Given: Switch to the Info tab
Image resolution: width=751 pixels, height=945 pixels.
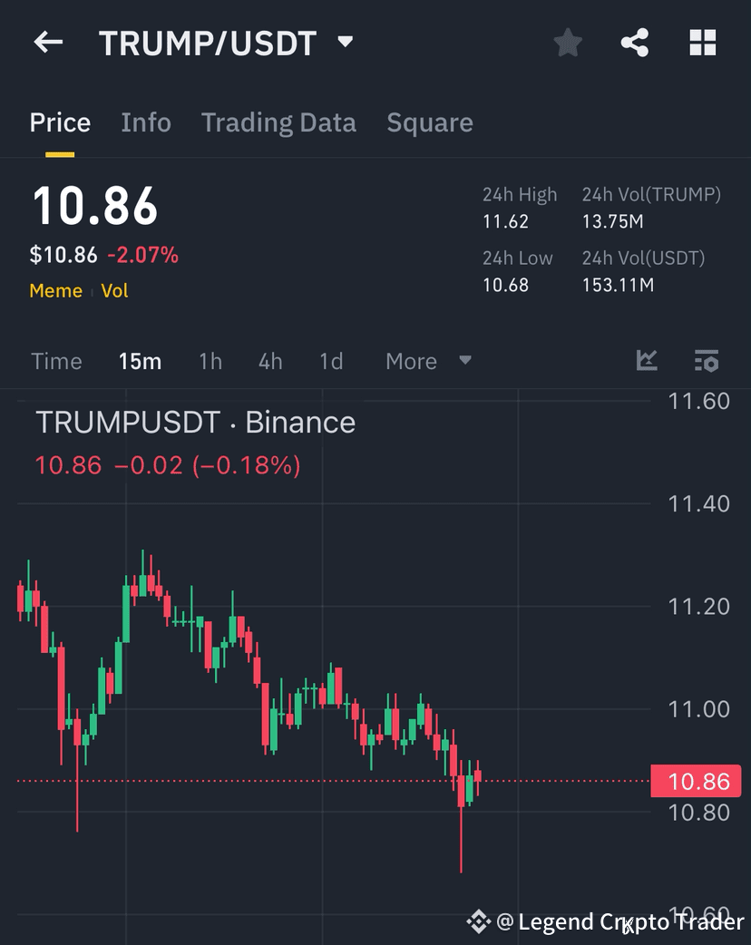Looking at the screenshot, I should 145,122.
